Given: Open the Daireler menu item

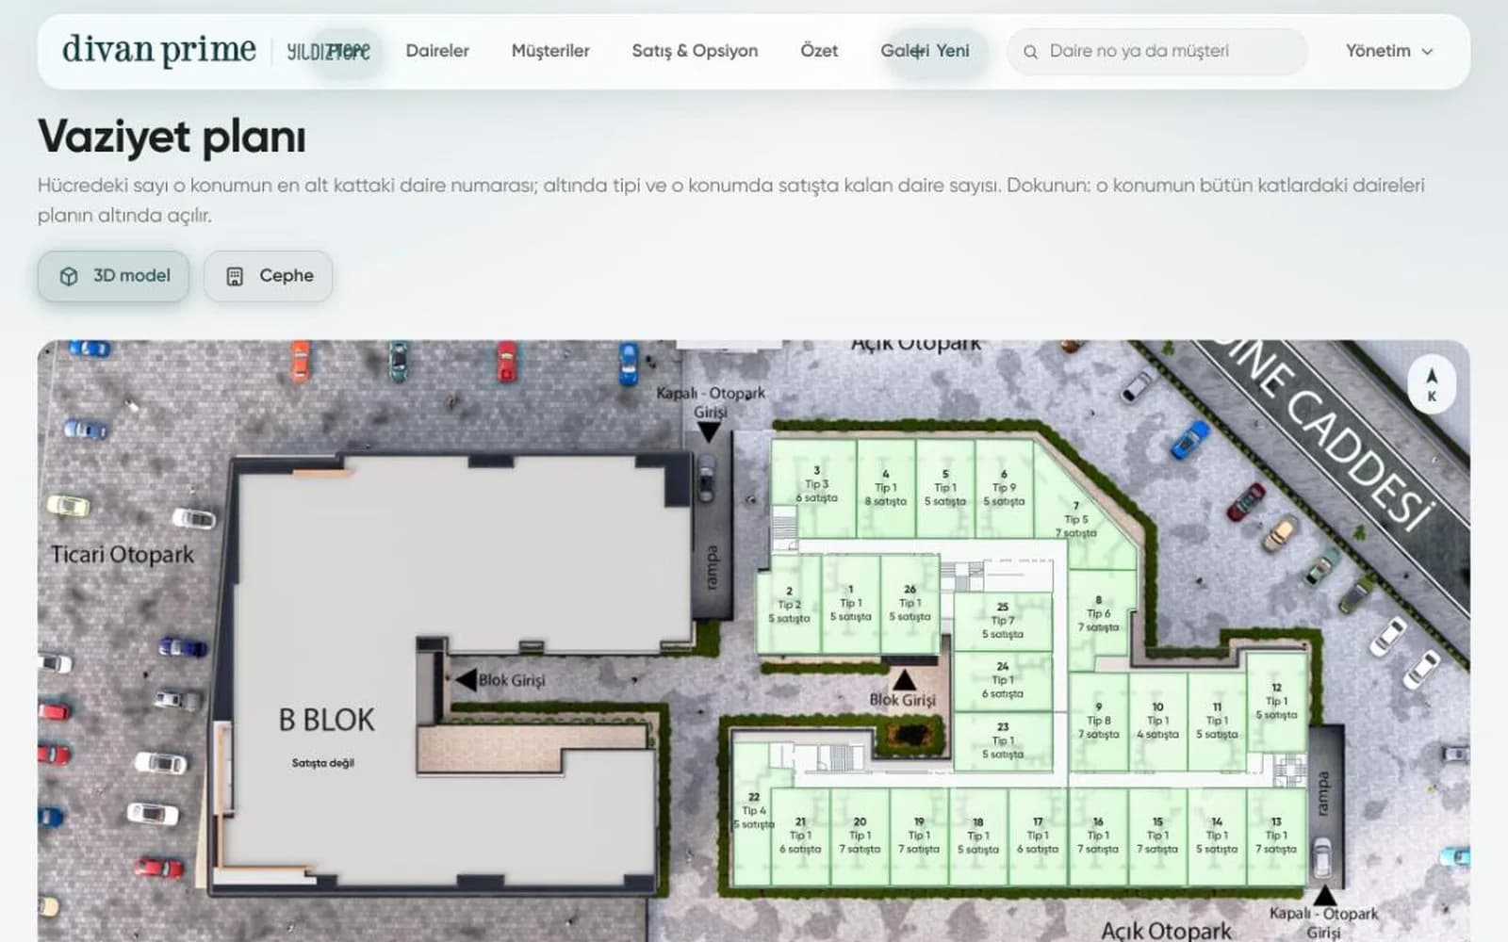Looking at the screenshot, I should (437, 51).
